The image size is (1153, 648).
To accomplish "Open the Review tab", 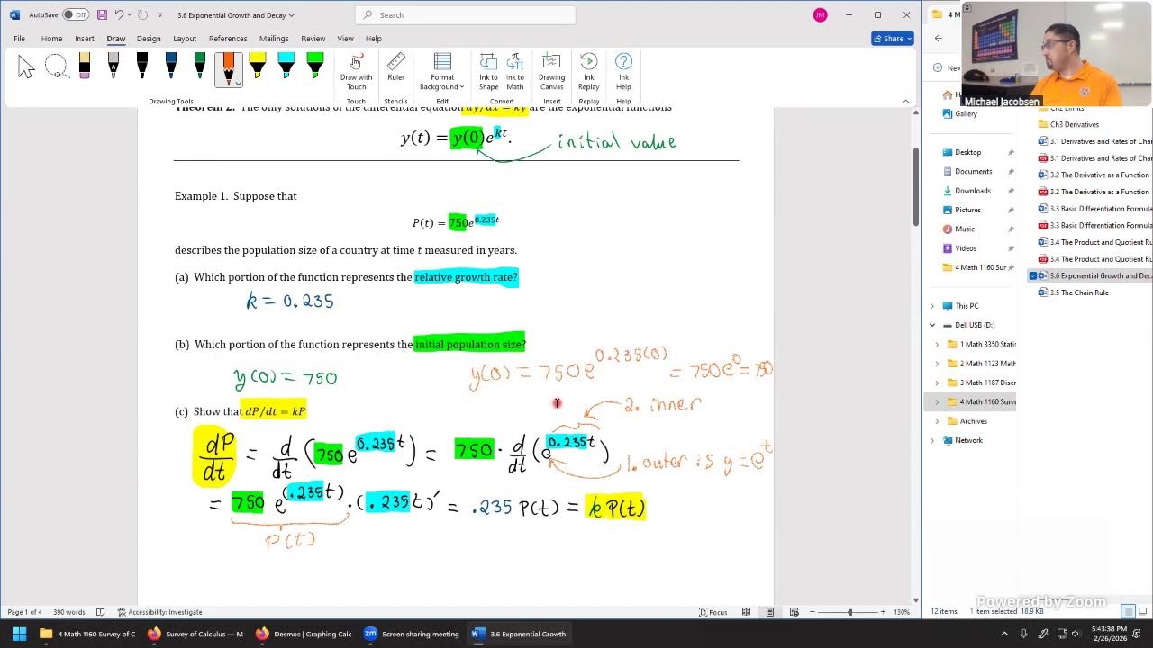I will 313,39.
